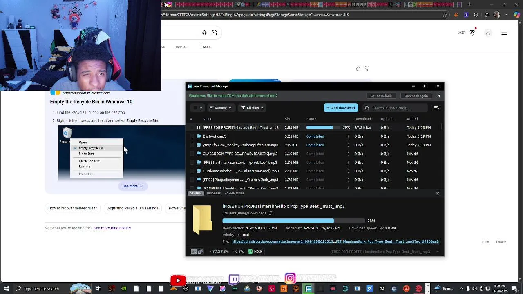
Task: Toggle checkbox for Big booty.mp3
Action: 192,136
